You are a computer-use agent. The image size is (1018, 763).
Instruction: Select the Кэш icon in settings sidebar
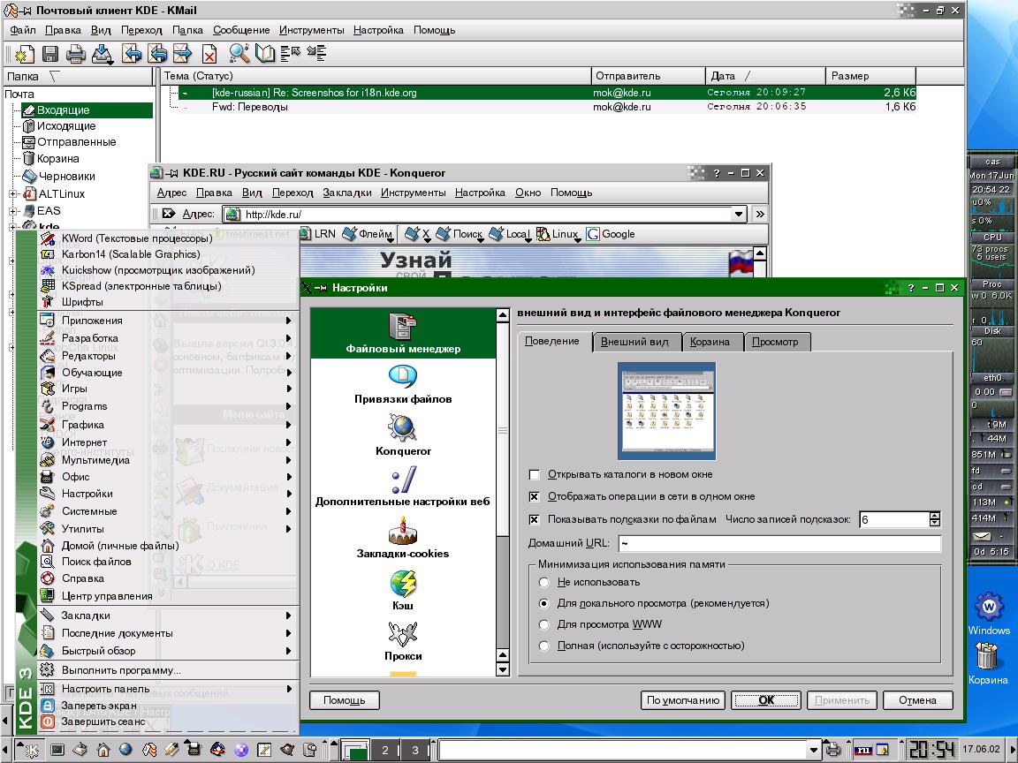point(403,590)
